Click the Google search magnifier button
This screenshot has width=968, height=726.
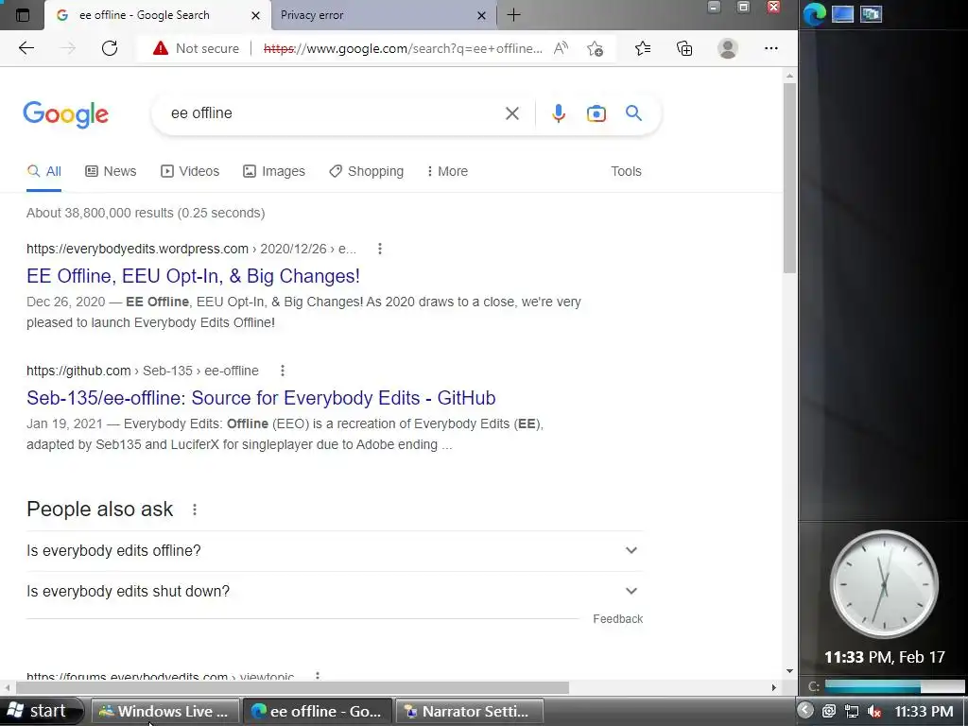tap(633, 113)
